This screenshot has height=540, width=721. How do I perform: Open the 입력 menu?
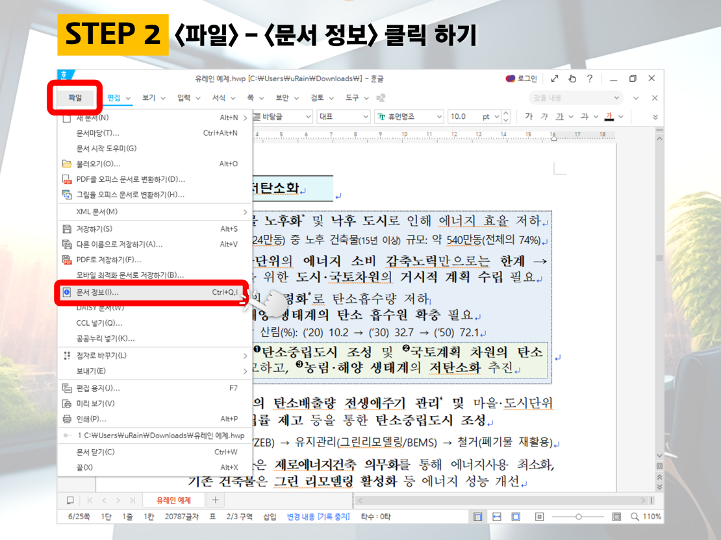tap(183, 98)
